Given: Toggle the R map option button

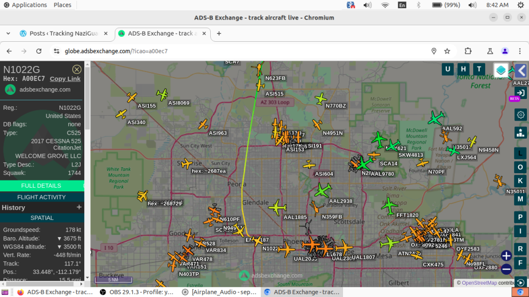Looking at the screenshot, I should (520, 249).
